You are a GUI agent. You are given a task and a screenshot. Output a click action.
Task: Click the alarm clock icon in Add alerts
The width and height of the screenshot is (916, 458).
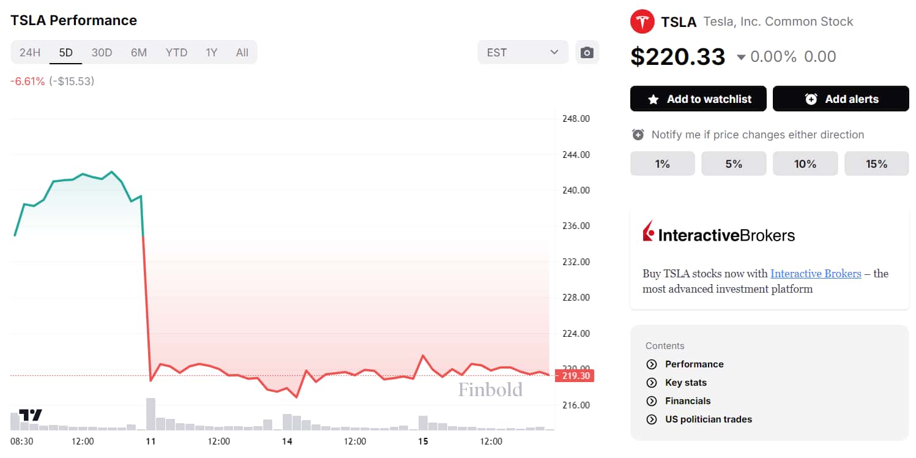[811, 99]
